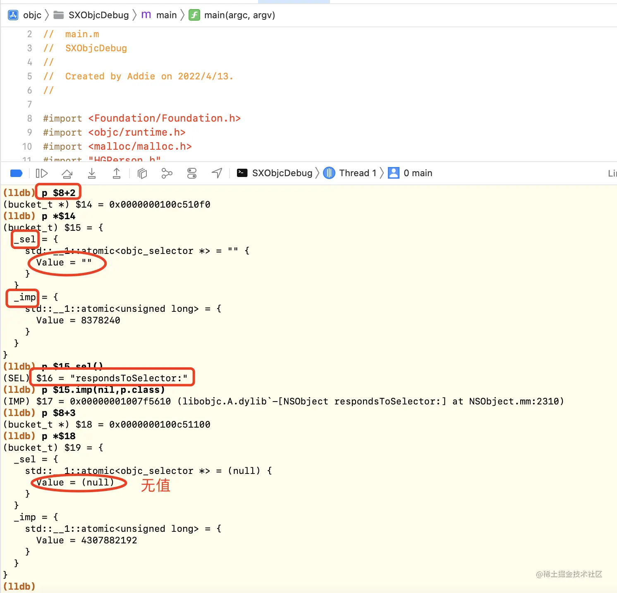The image size is (617, 593).
Task: Click the 'Value = 8378240' line
Action: (x=78, y=320)
